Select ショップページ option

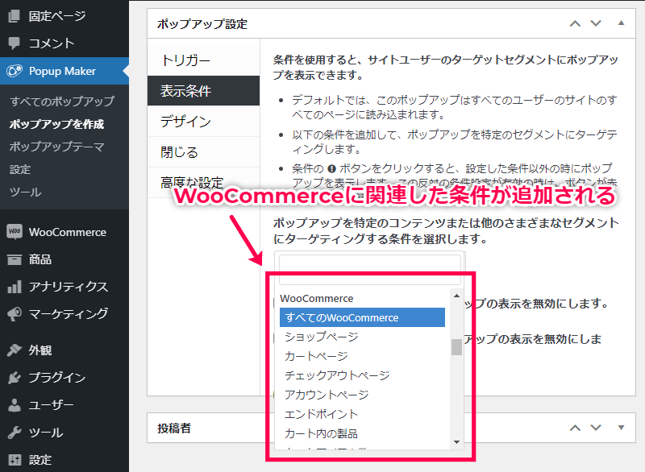(362, 337)
